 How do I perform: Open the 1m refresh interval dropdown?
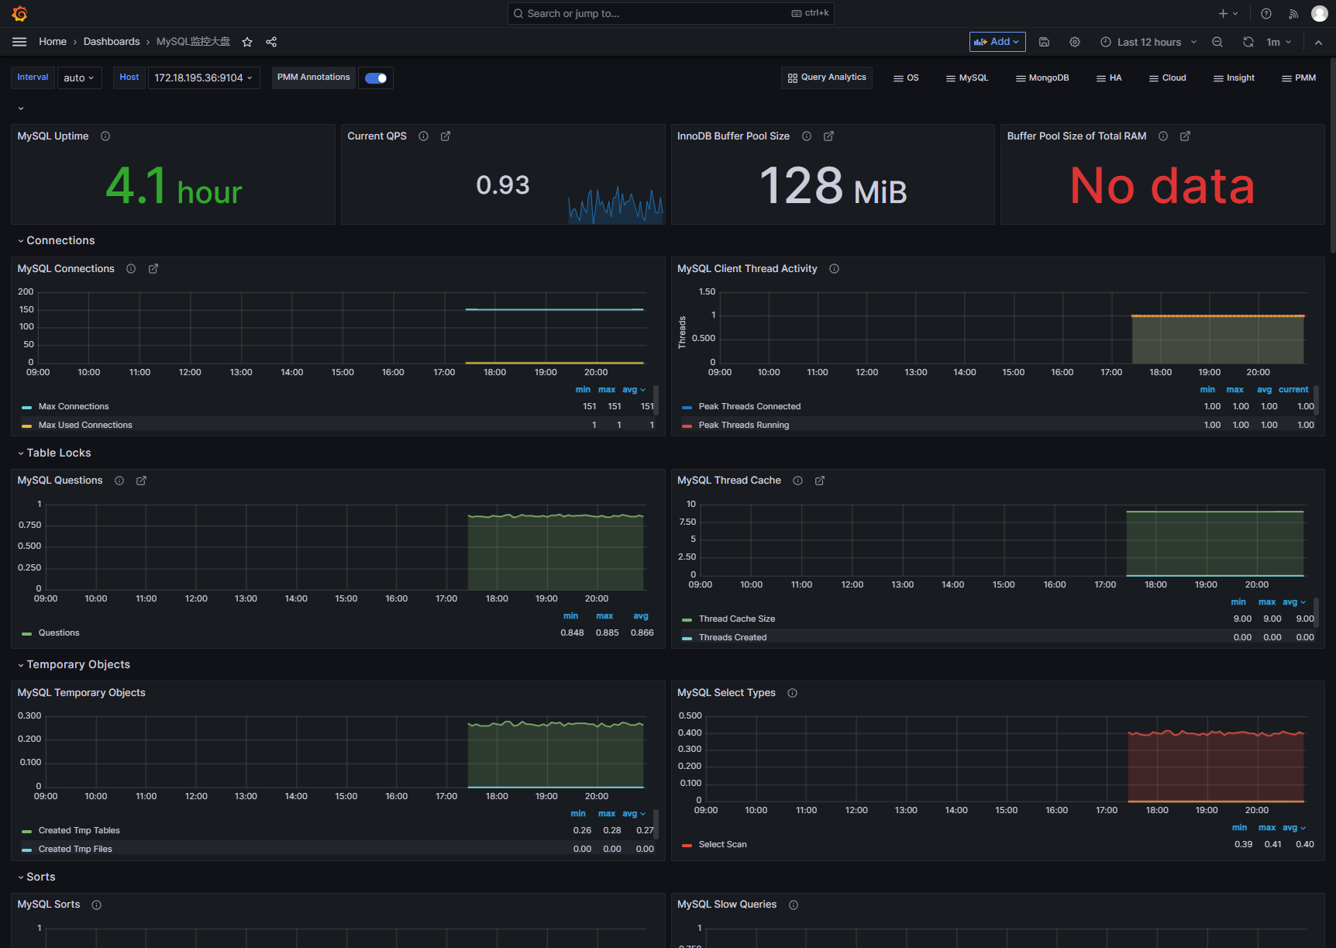[x=1279, y=42]
